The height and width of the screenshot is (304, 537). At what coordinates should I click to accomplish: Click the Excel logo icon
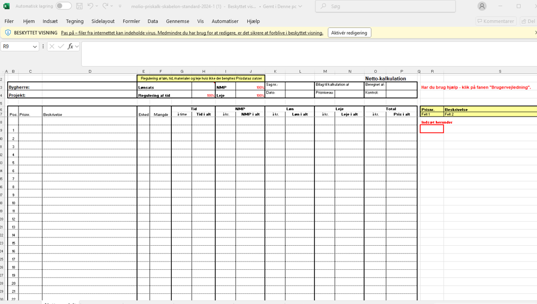click(6, 6)
